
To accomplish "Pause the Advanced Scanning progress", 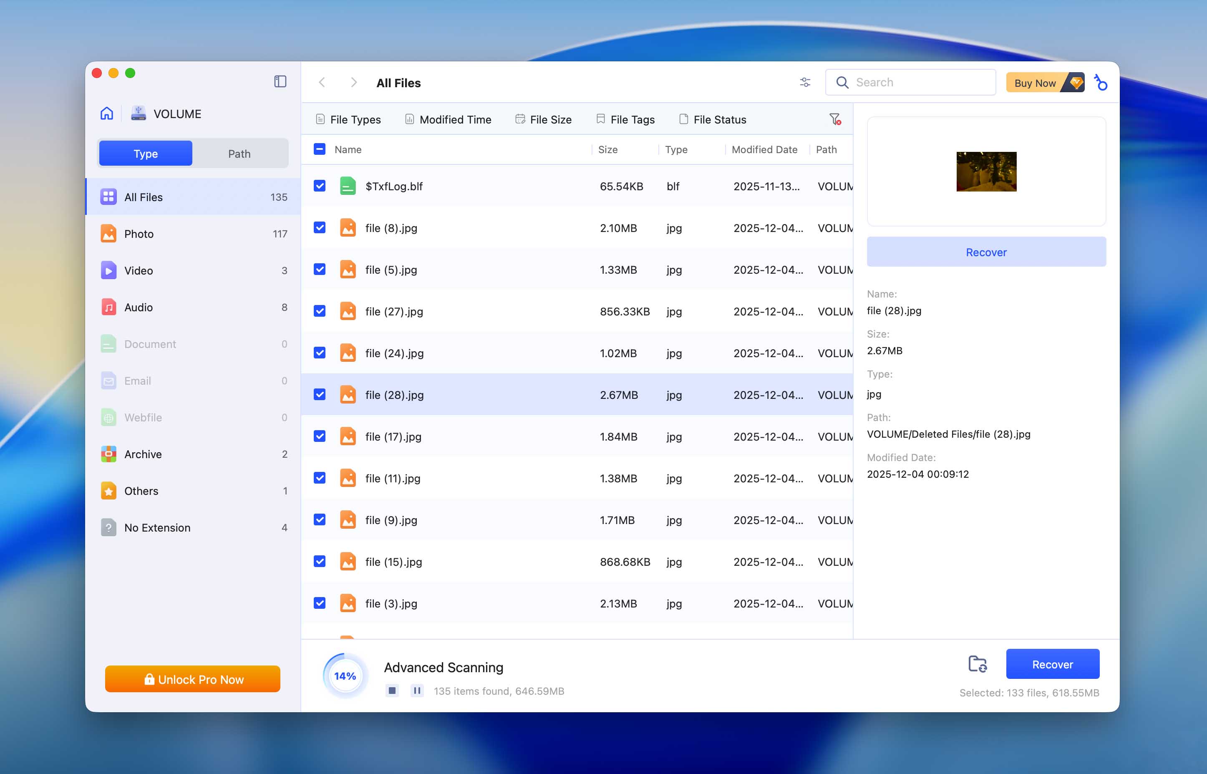I will tap(416, 691).
